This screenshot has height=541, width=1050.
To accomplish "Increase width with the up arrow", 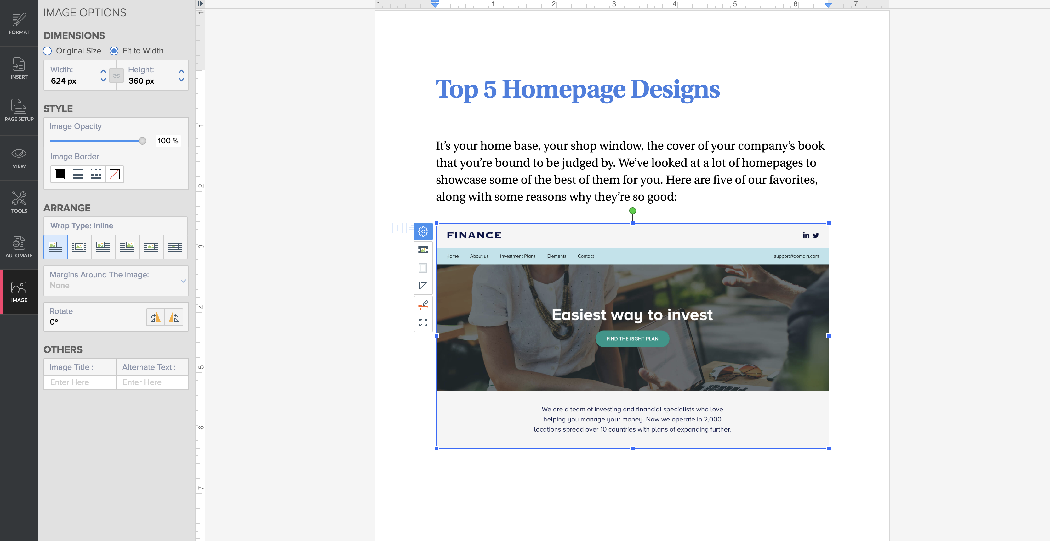I will tap(103, 71).
